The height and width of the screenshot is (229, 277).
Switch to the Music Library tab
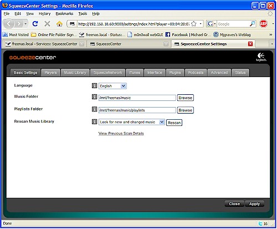75,73
